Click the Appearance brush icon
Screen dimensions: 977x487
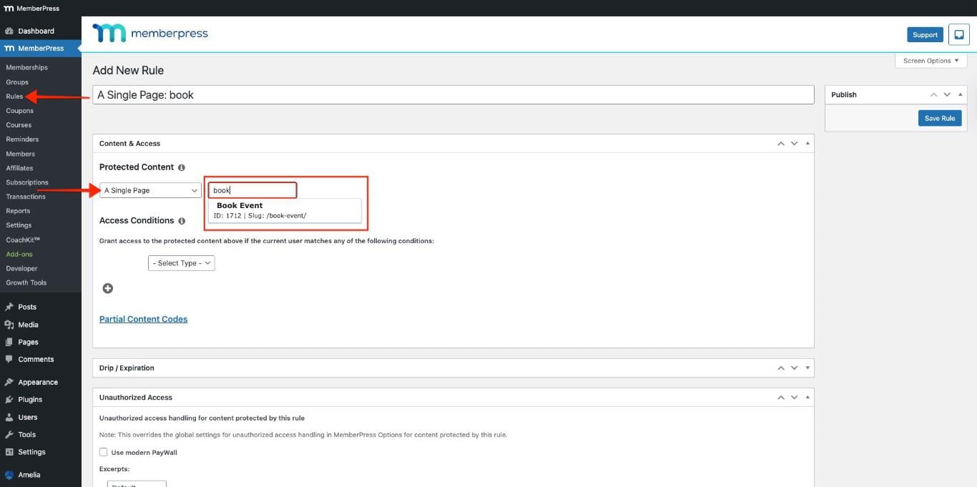point(9,381)
